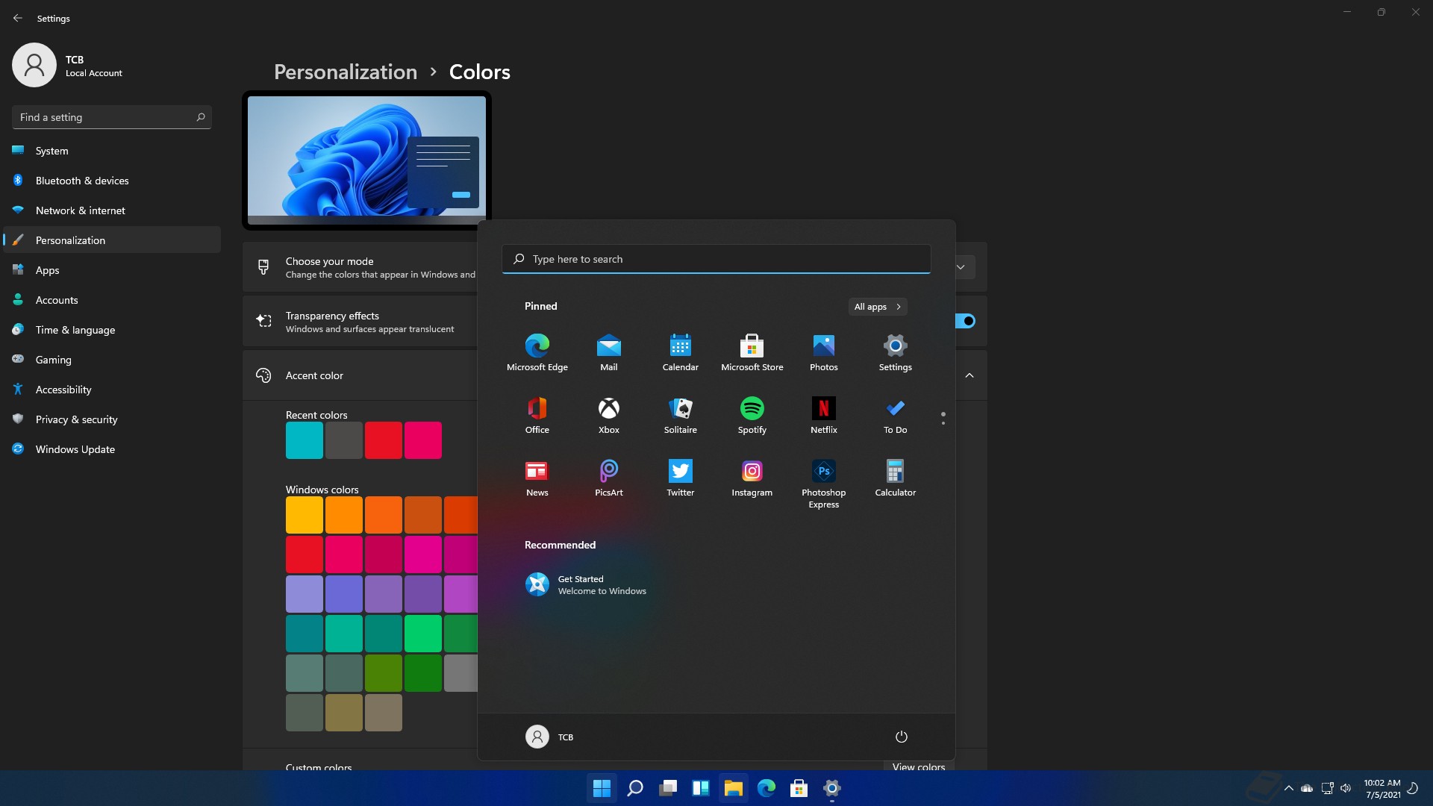Toggle the Transparency effects switch
This screenshot has height=806, width=1433.
[965, 321]
